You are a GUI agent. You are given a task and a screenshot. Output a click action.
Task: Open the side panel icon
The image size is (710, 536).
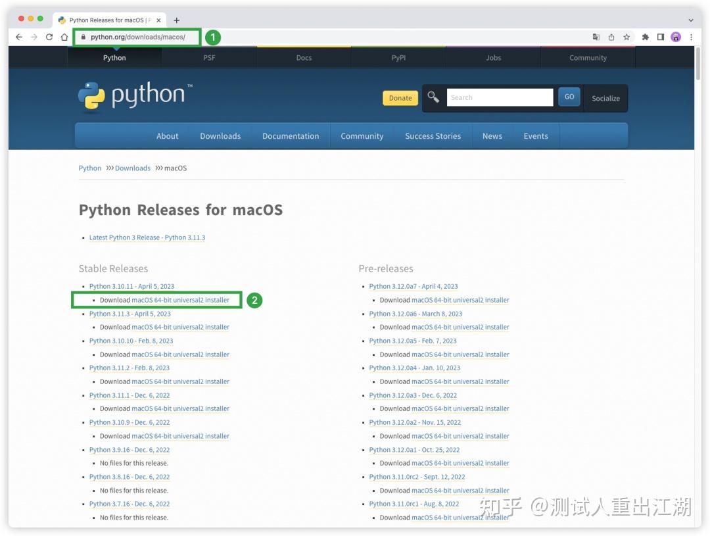pyautogui.click(x=661, y=37)
